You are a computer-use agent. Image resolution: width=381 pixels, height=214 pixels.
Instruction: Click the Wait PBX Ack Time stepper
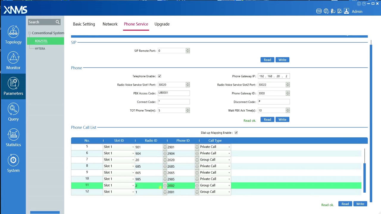pos(288,110)
